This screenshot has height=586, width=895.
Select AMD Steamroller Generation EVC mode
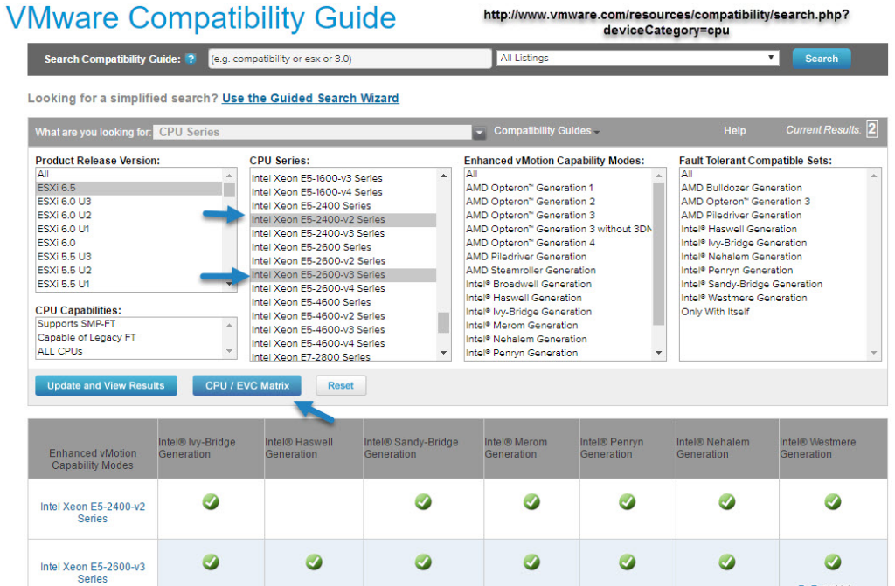coord(558,270)
